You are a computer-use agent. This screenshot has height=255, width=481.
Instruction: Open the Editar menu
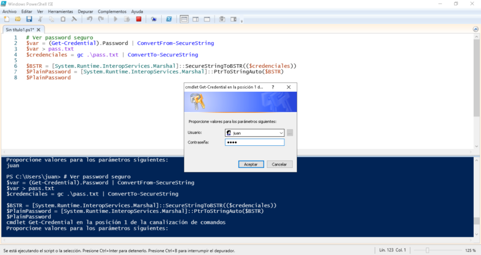26,11
